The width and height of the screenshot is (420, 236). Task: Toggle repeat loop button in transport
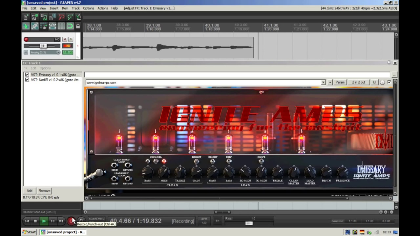coord(81,221)
